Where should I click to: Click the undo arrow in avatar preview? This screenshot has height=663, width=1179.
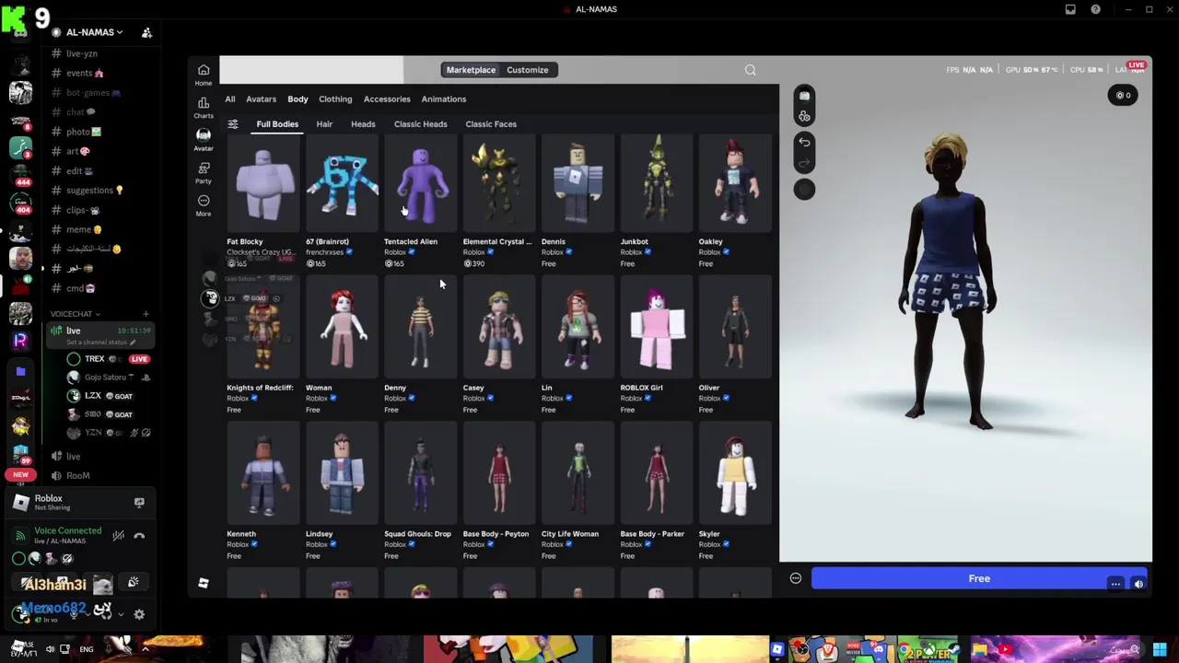804,142
